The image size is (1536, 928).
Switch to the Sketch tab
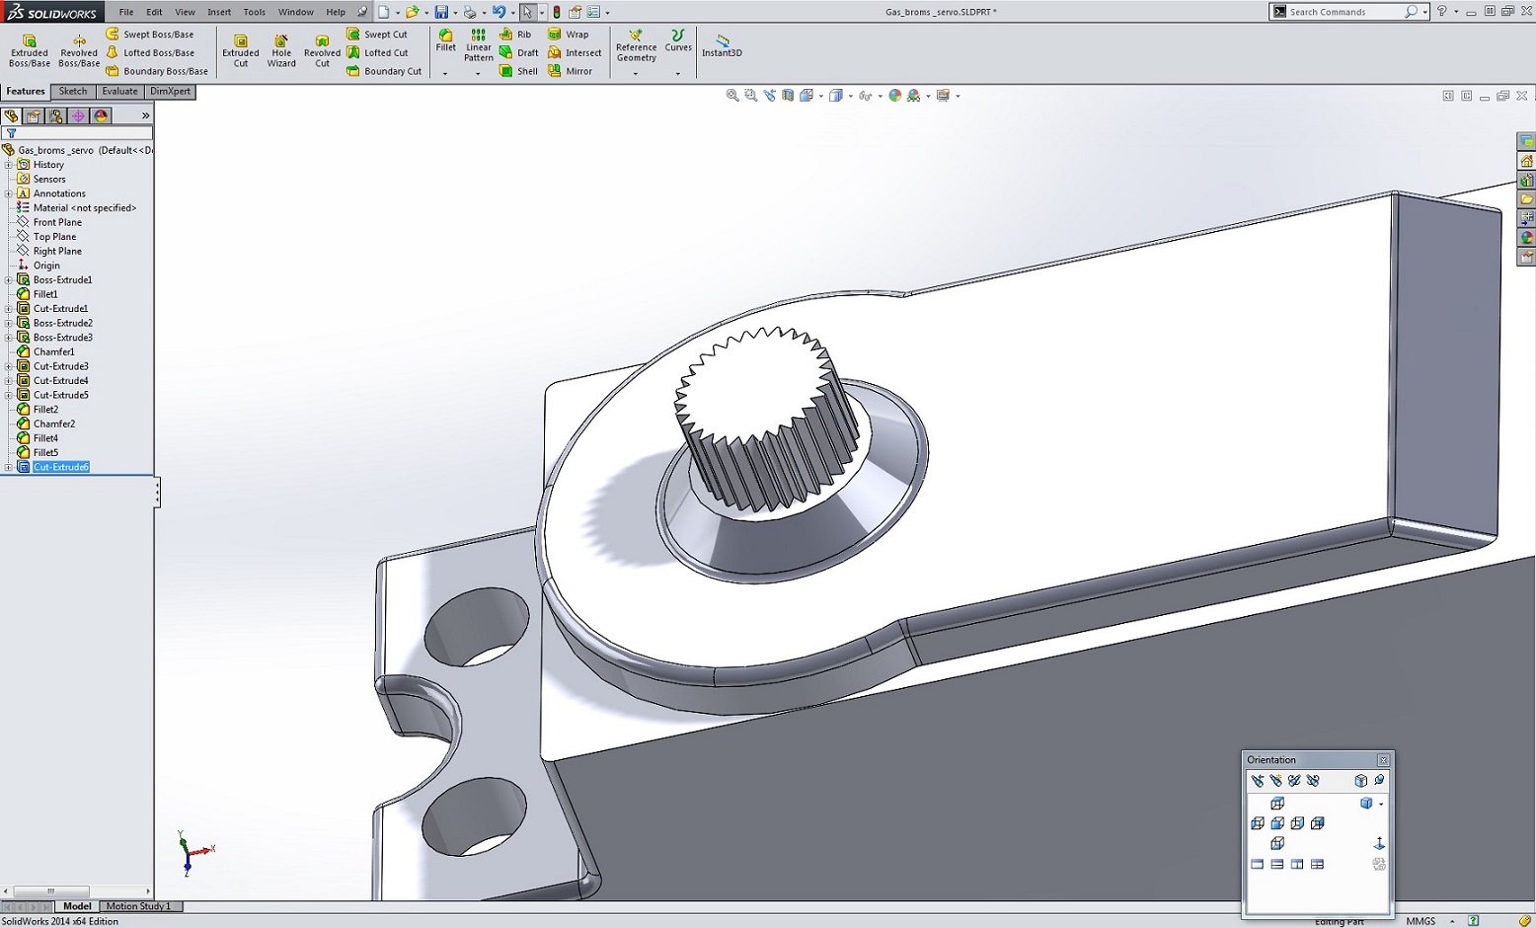73,91
